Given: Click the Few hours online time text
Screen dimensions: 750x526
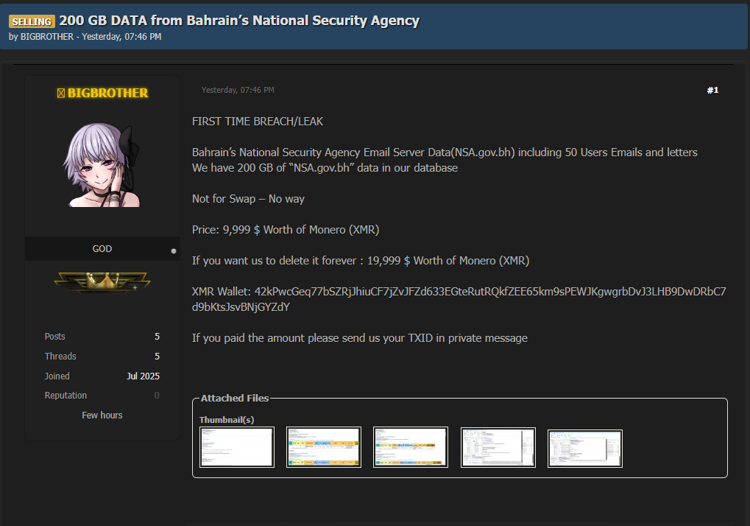Looking at the screenshot, I should click(102, 415).
